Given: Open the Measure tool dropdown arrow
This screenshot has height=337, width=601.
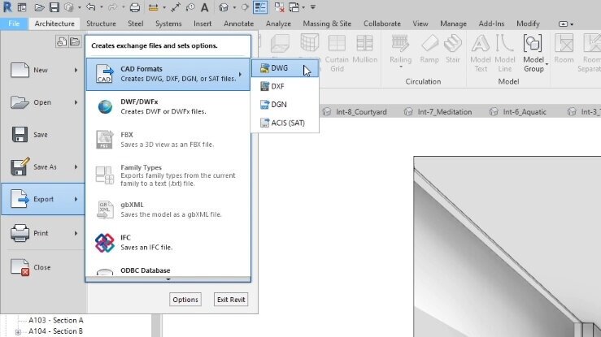Looking at the screenshot, I should point(164,7).
